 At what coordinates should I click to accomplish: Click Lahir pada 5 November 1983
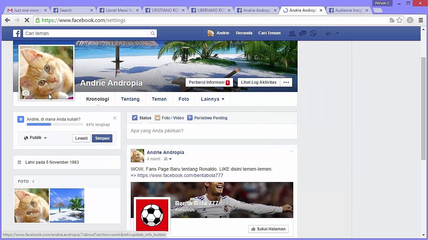[x=52, y=162]
